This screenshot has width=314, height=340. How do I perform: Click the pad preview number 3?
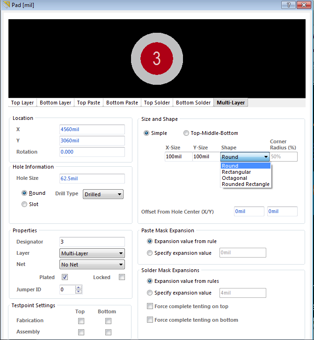[157, 58]
